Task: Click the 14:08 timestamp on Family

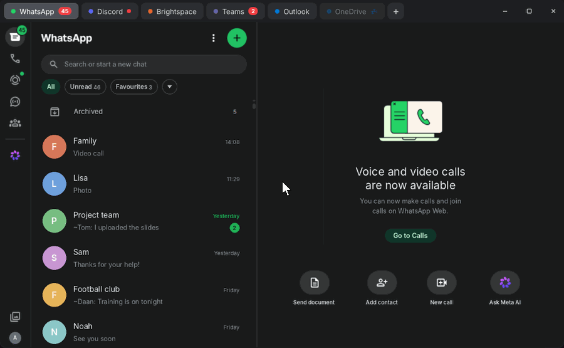Action: [x=232, y=142]
